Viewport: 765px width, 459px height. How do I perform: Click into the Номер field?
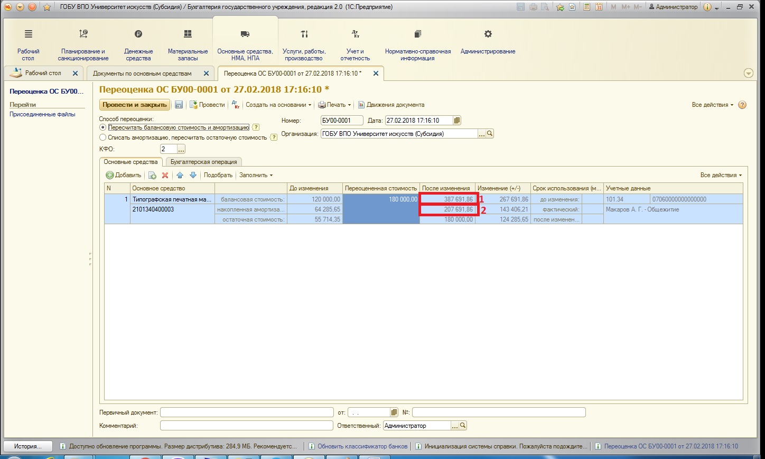(x=342, y=120)
